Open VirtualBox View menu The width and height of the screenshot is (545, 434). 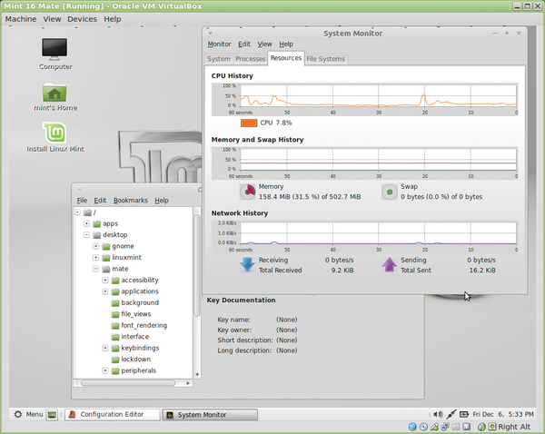pyautogui.click(x=52, y=19)
